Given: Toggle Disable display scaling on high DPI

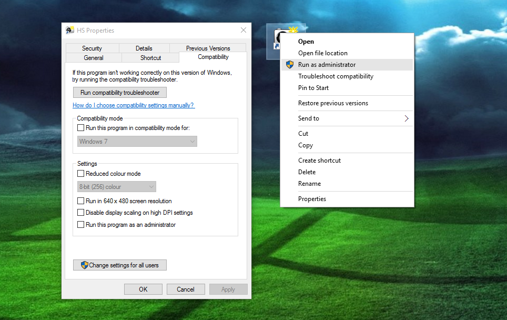Looking at the screenshot, I should [x=81, y=213].
